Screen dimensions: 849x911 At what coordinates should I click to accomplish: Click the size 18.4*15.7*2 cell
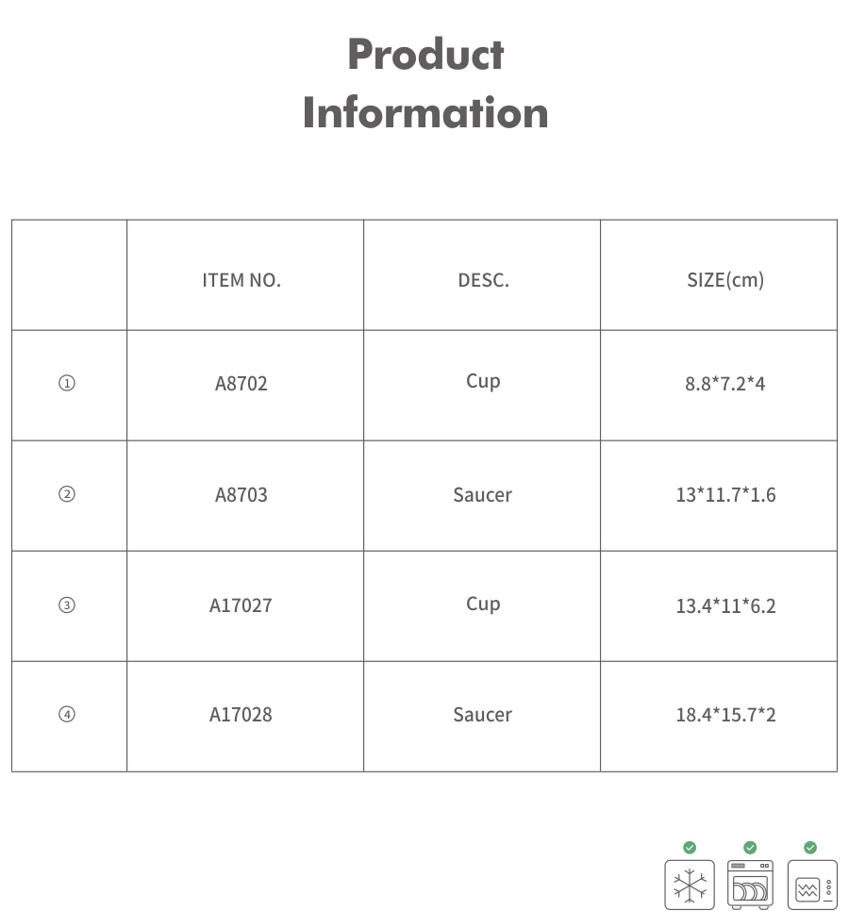(725, 715)
